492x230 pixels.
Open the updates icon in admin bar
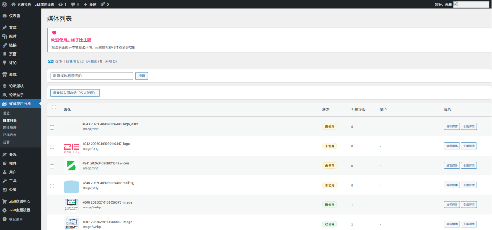61,4
